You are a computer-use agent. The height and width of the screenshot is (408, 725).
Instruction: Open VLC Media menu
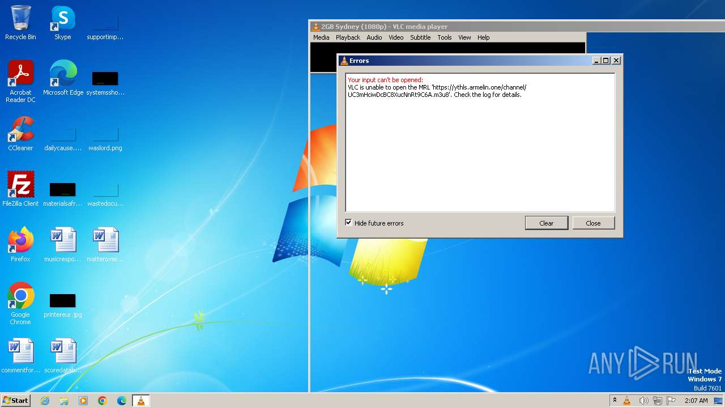321,37
